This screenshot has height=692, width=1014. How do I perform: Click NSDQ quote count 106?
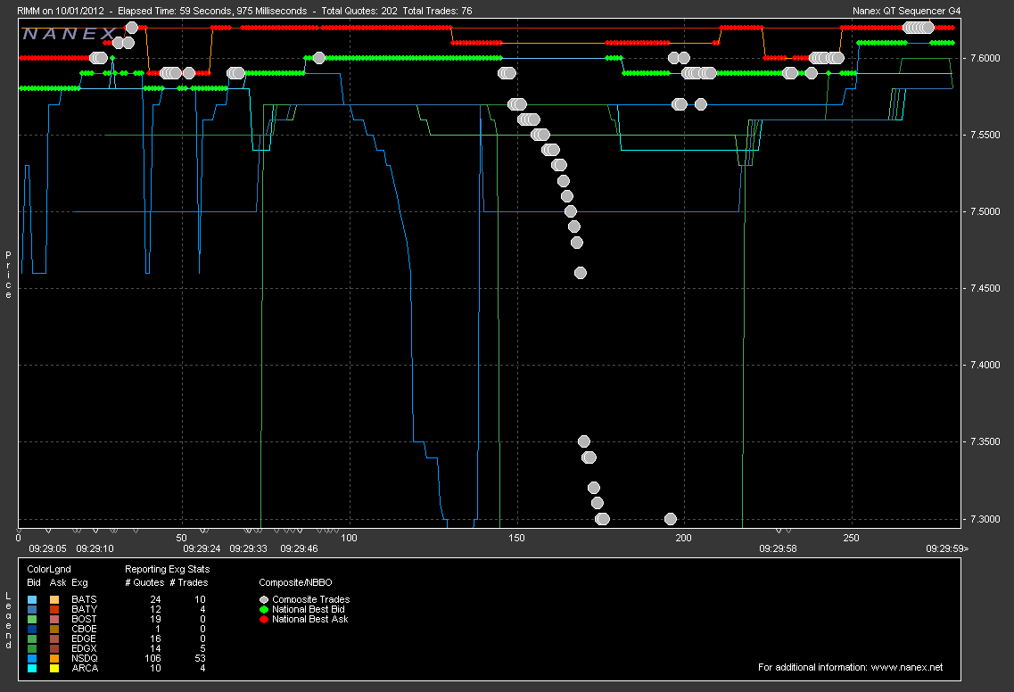[x=153, y=658]
